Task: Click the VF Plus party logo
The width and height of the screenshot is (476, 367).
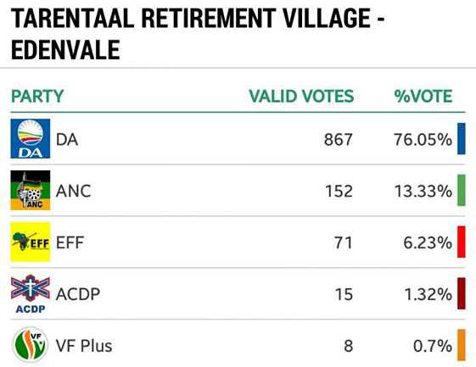Action: tap(31, 345)
